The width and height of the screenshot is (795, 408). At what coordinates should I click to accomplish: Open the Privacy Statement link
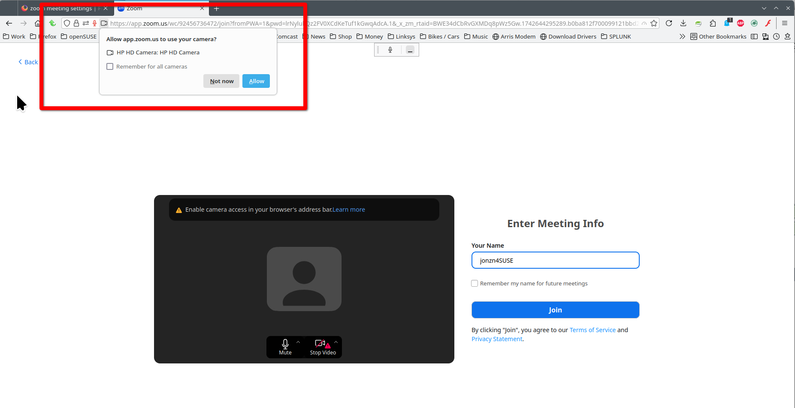pyautogui.click(x=497, y=339)
